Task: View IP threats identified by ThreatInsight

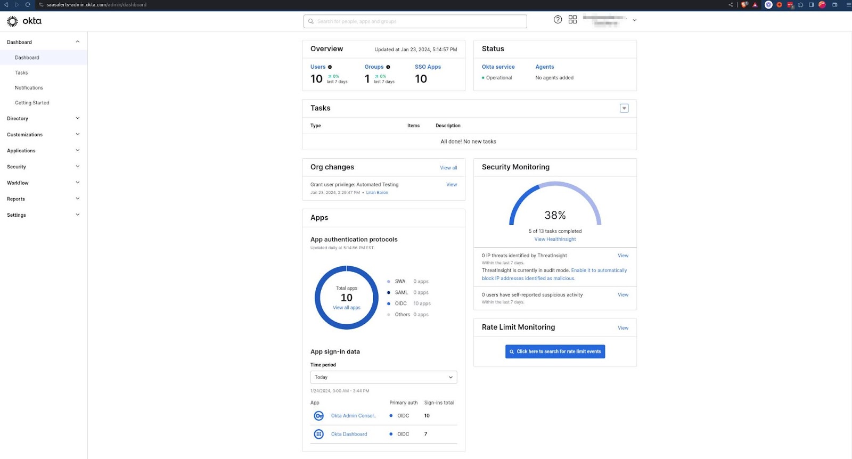Action: [623, 256]
